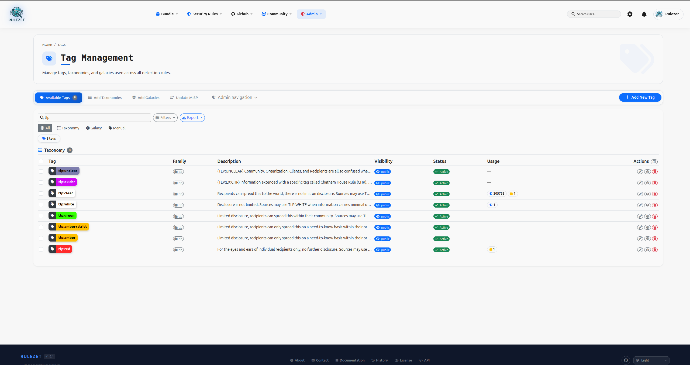
Task: Expand Admin navigation dropdown
Action: click(235, 98)
